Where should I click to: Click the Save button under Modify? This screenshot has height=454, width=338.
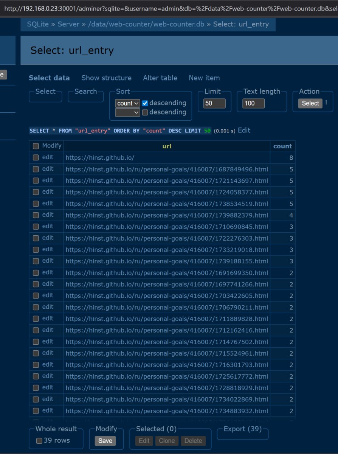[105, 441]
